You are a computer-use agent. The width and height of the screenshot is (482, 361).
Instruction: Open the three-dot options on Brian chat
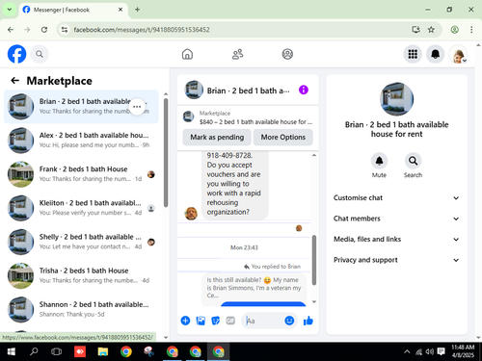tap(137, 107)
